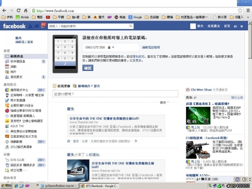The image size is (252, 189).
Task: Click the browser forward arrow
Action: (11, 11)
